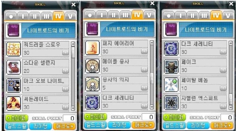Screen dimensions: 236x131
Task: Select the 쇼다운 챌린지 skill icon
Action: (14, 67)
